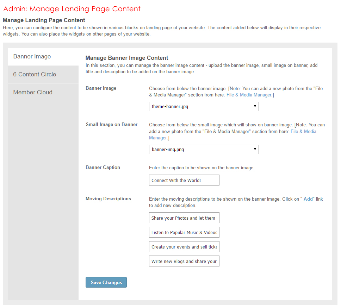Click the Banner Image form label
This screenshot has height=308, width=341.
101,88
